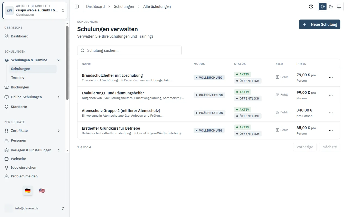This screenshot has width=348, height=217.
Task: Click missing image icon for Ersthelfer Grundkurs row
Action: (x=278, y=130)
